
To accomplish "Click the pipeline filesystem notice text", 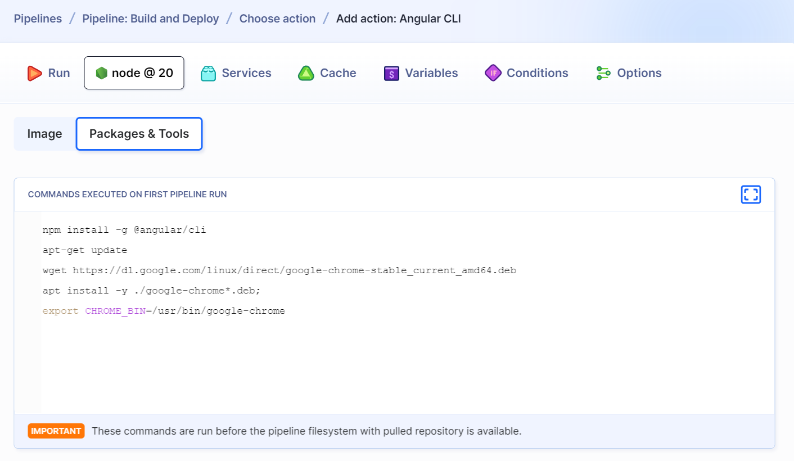I will [x=306, y=431].
